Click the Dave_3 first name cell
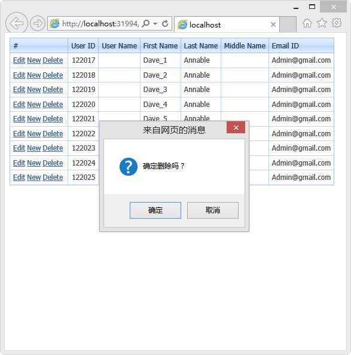351x355 pixels. pos(161,90)
